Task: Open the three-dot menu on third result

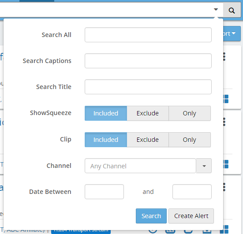Action: coord(224,187)
